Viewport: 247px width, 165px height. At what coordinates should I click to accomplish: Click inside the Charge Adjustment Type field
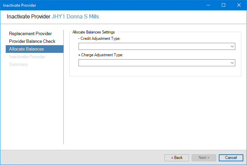[x=153, y=63]
